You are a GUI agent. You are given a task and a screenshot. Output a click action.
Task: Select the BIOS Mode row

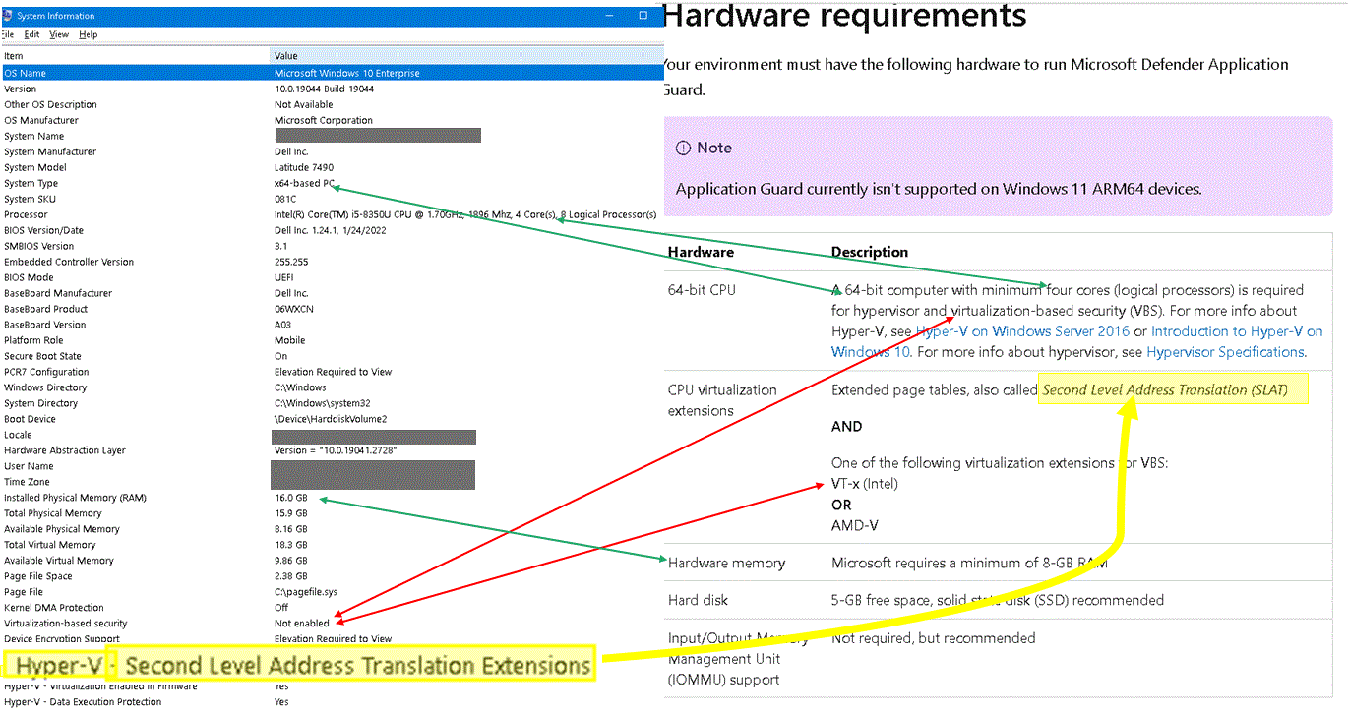(x=332, y=277)
